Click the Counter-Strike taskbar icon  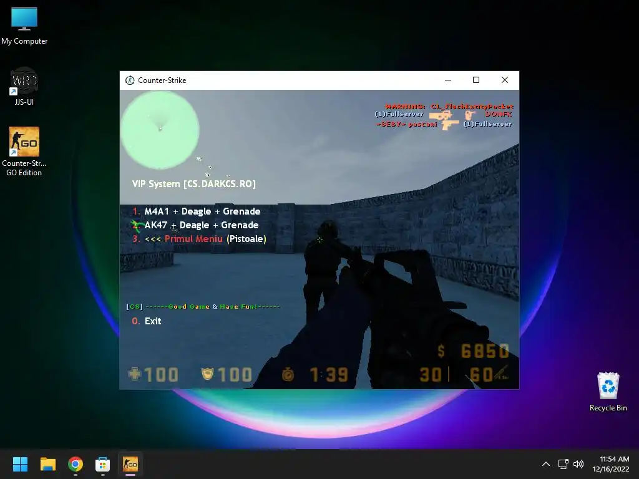click(130, 464)
